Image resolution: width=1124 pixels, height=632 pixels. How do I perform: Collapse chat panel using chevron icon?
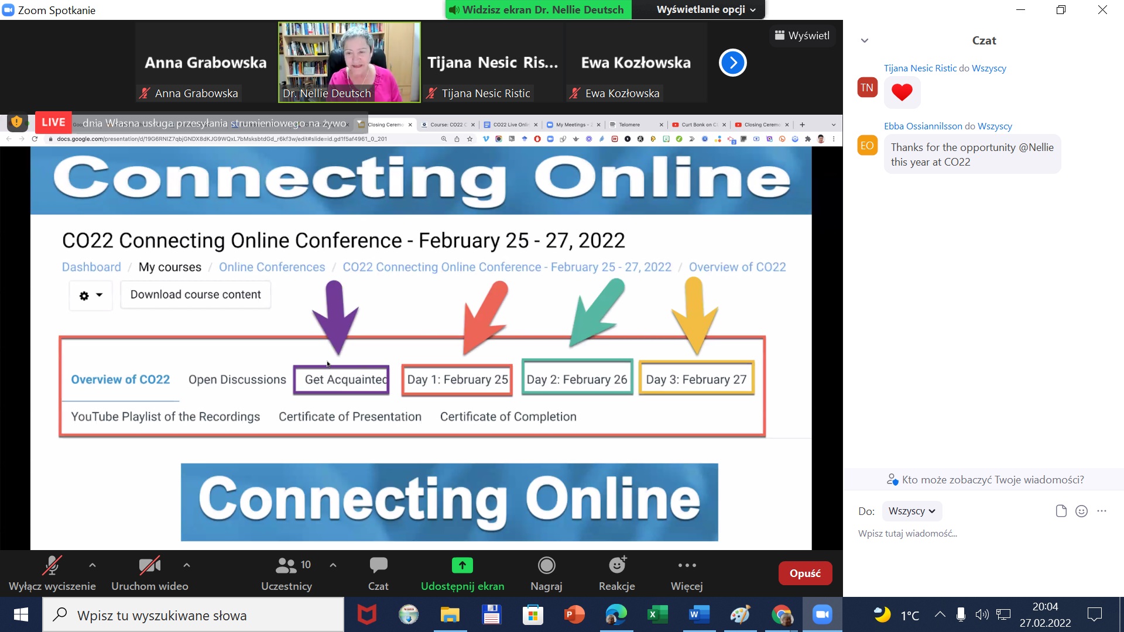coord(865,40)
